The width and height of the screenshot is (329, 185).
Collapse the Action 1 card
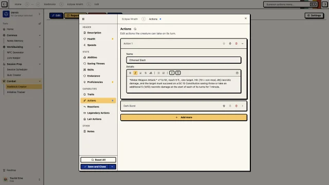(242, 44)
